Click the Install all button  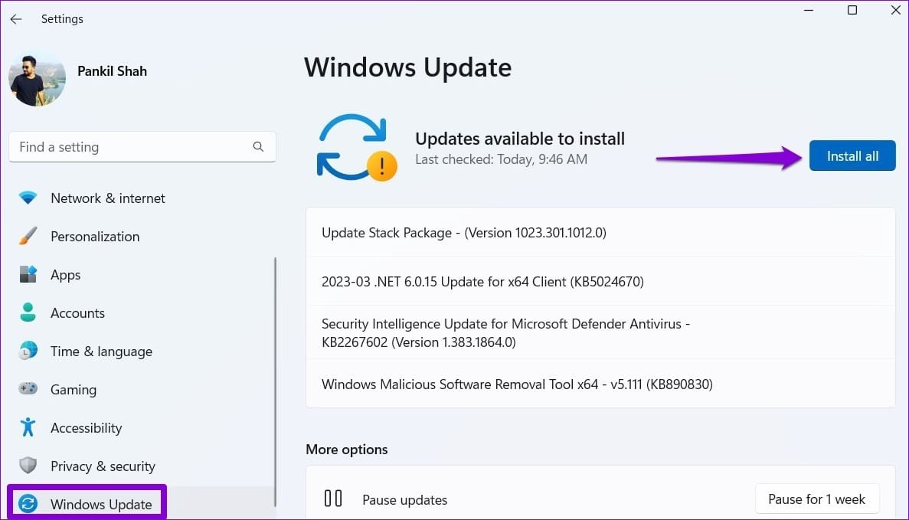point(852,155)
